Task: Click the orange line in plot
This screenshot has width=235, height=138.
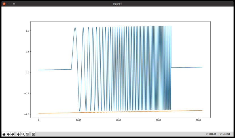Action: pyautogui.click(x=120, y=112)
